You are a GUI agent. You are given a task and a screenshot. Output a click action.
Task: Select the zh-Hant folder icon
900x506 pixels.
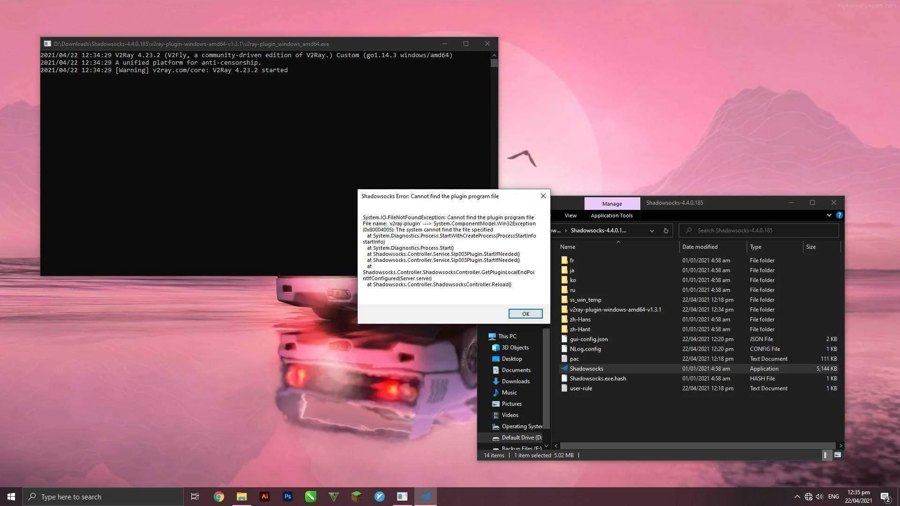(x=564, y=329)
